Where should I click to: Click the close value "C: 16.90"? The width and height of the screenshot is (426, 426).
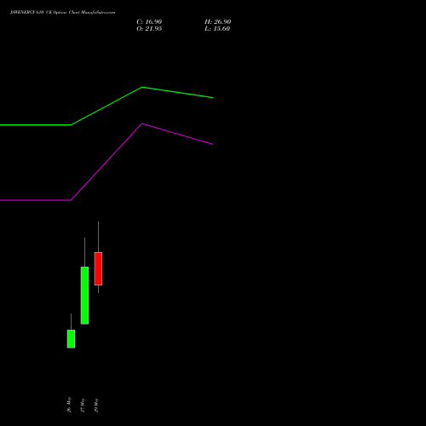(x=149, y=22)
